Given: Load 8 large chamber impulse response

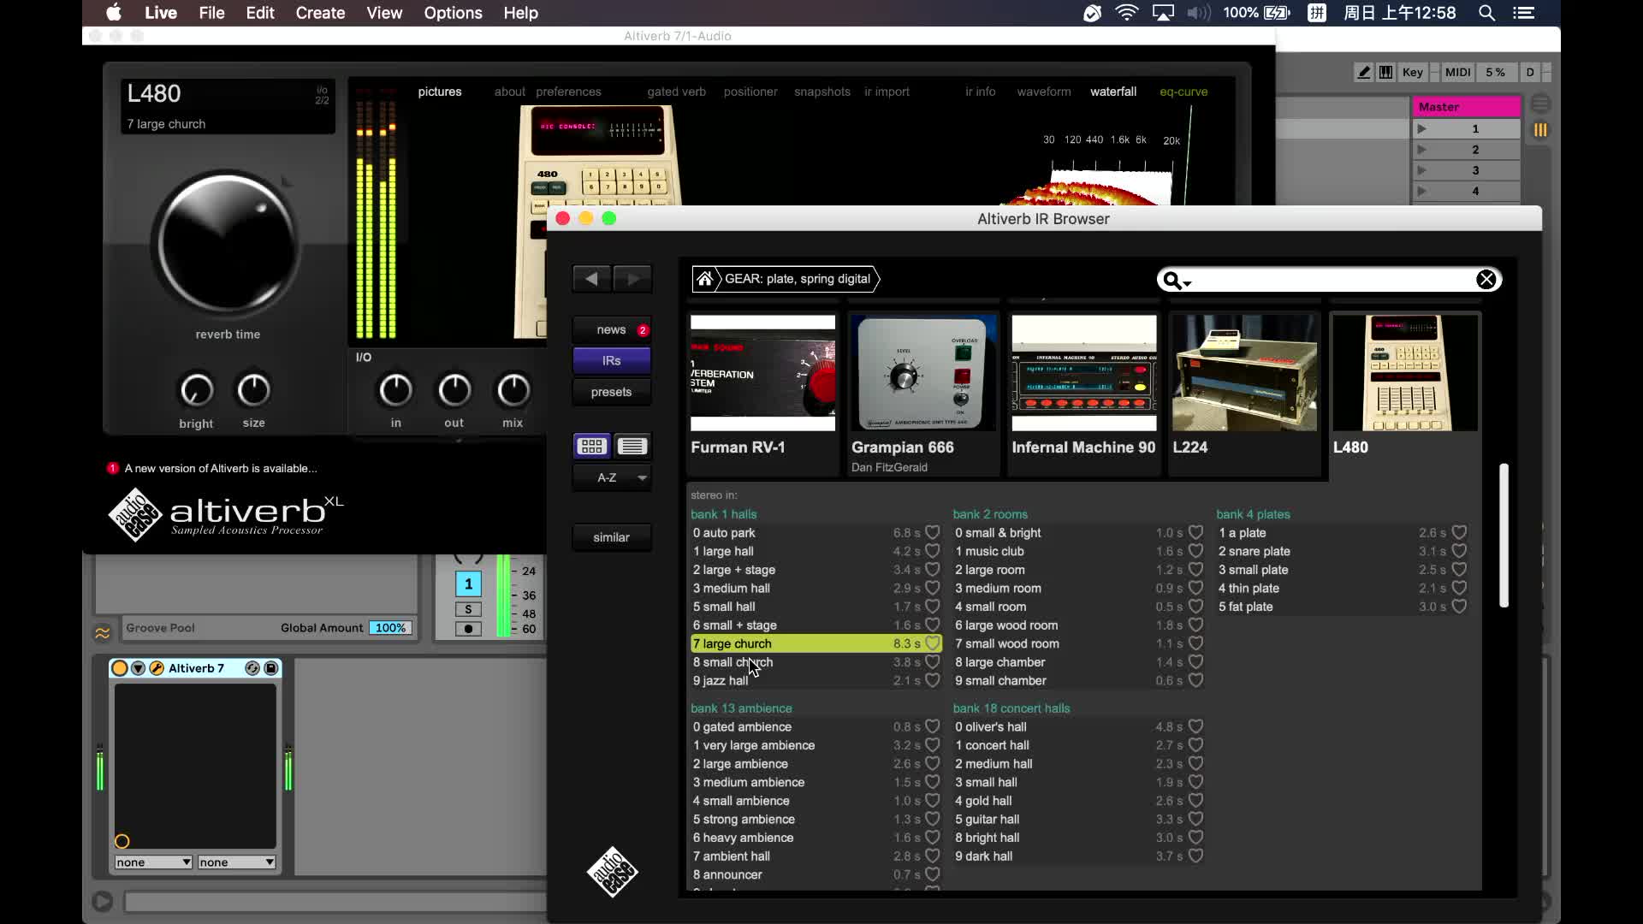Looking at the screenshot, I should [x=1079, y=662].
